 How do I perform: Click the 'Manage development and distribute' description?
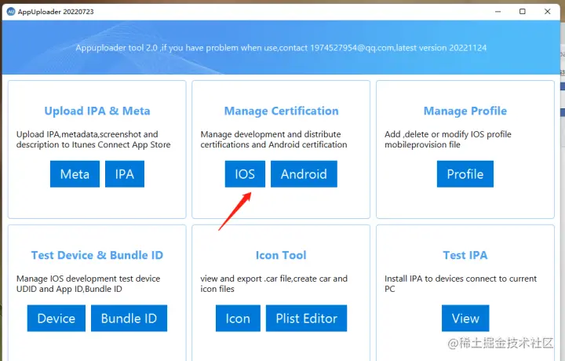point(274,140)
